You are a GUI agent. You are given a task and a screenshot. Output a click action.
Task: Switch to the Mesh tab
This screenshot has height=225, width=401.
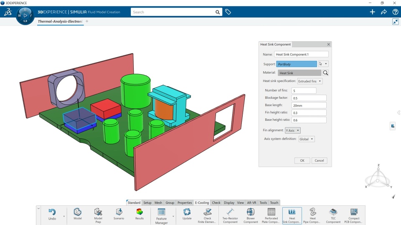point(158,202)
